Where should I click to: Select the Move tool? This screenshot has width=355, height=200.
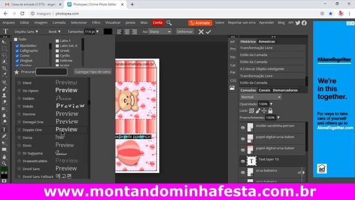pyautogui.click(x=4, y=42)
